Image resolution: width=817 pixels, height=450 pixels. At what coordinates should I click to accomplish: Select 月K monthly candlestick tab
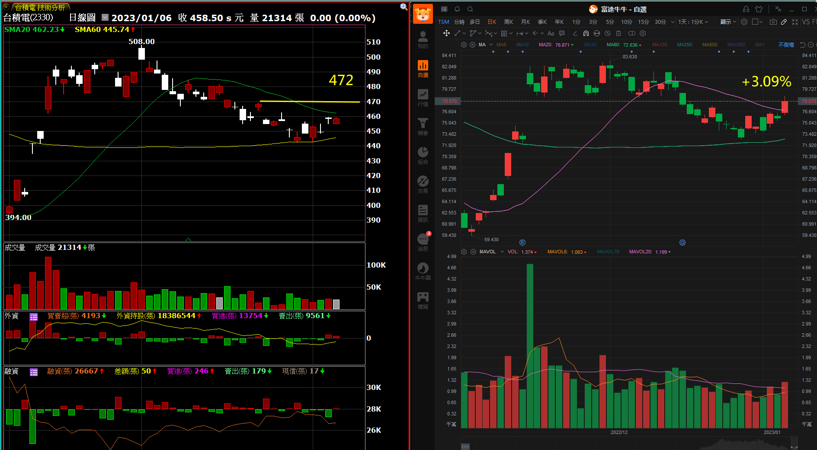(525, 22)
